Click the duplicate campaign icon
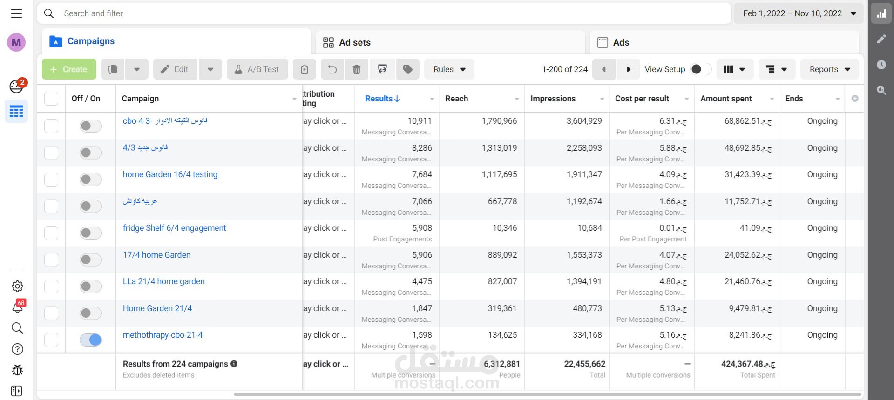This screenshot has height=400, width=894. click(x=113, y=69)
